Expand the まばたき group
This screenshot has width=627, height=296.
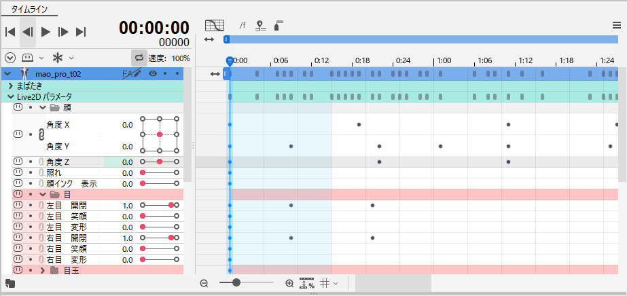[x=11, y=86]
